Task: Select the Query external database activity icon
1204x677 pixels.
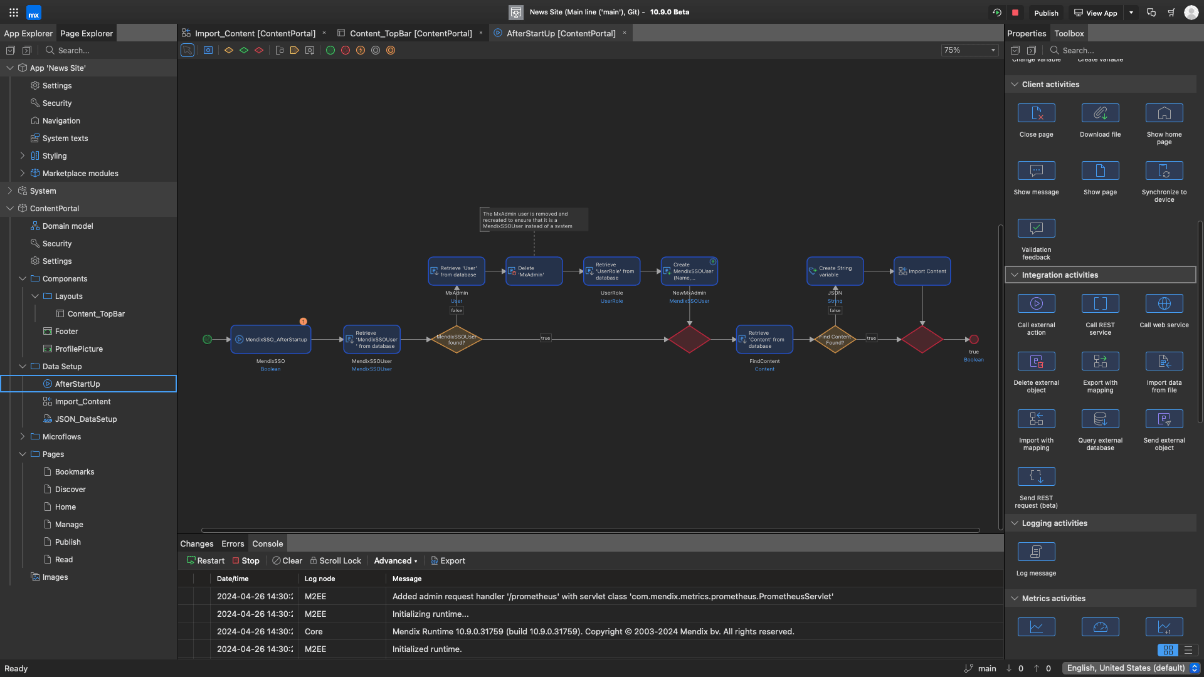Action: point(1101,419)
